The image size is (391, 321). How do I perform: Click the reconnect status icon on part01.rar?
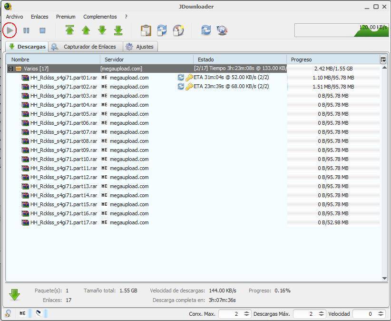tap(181, 77)
